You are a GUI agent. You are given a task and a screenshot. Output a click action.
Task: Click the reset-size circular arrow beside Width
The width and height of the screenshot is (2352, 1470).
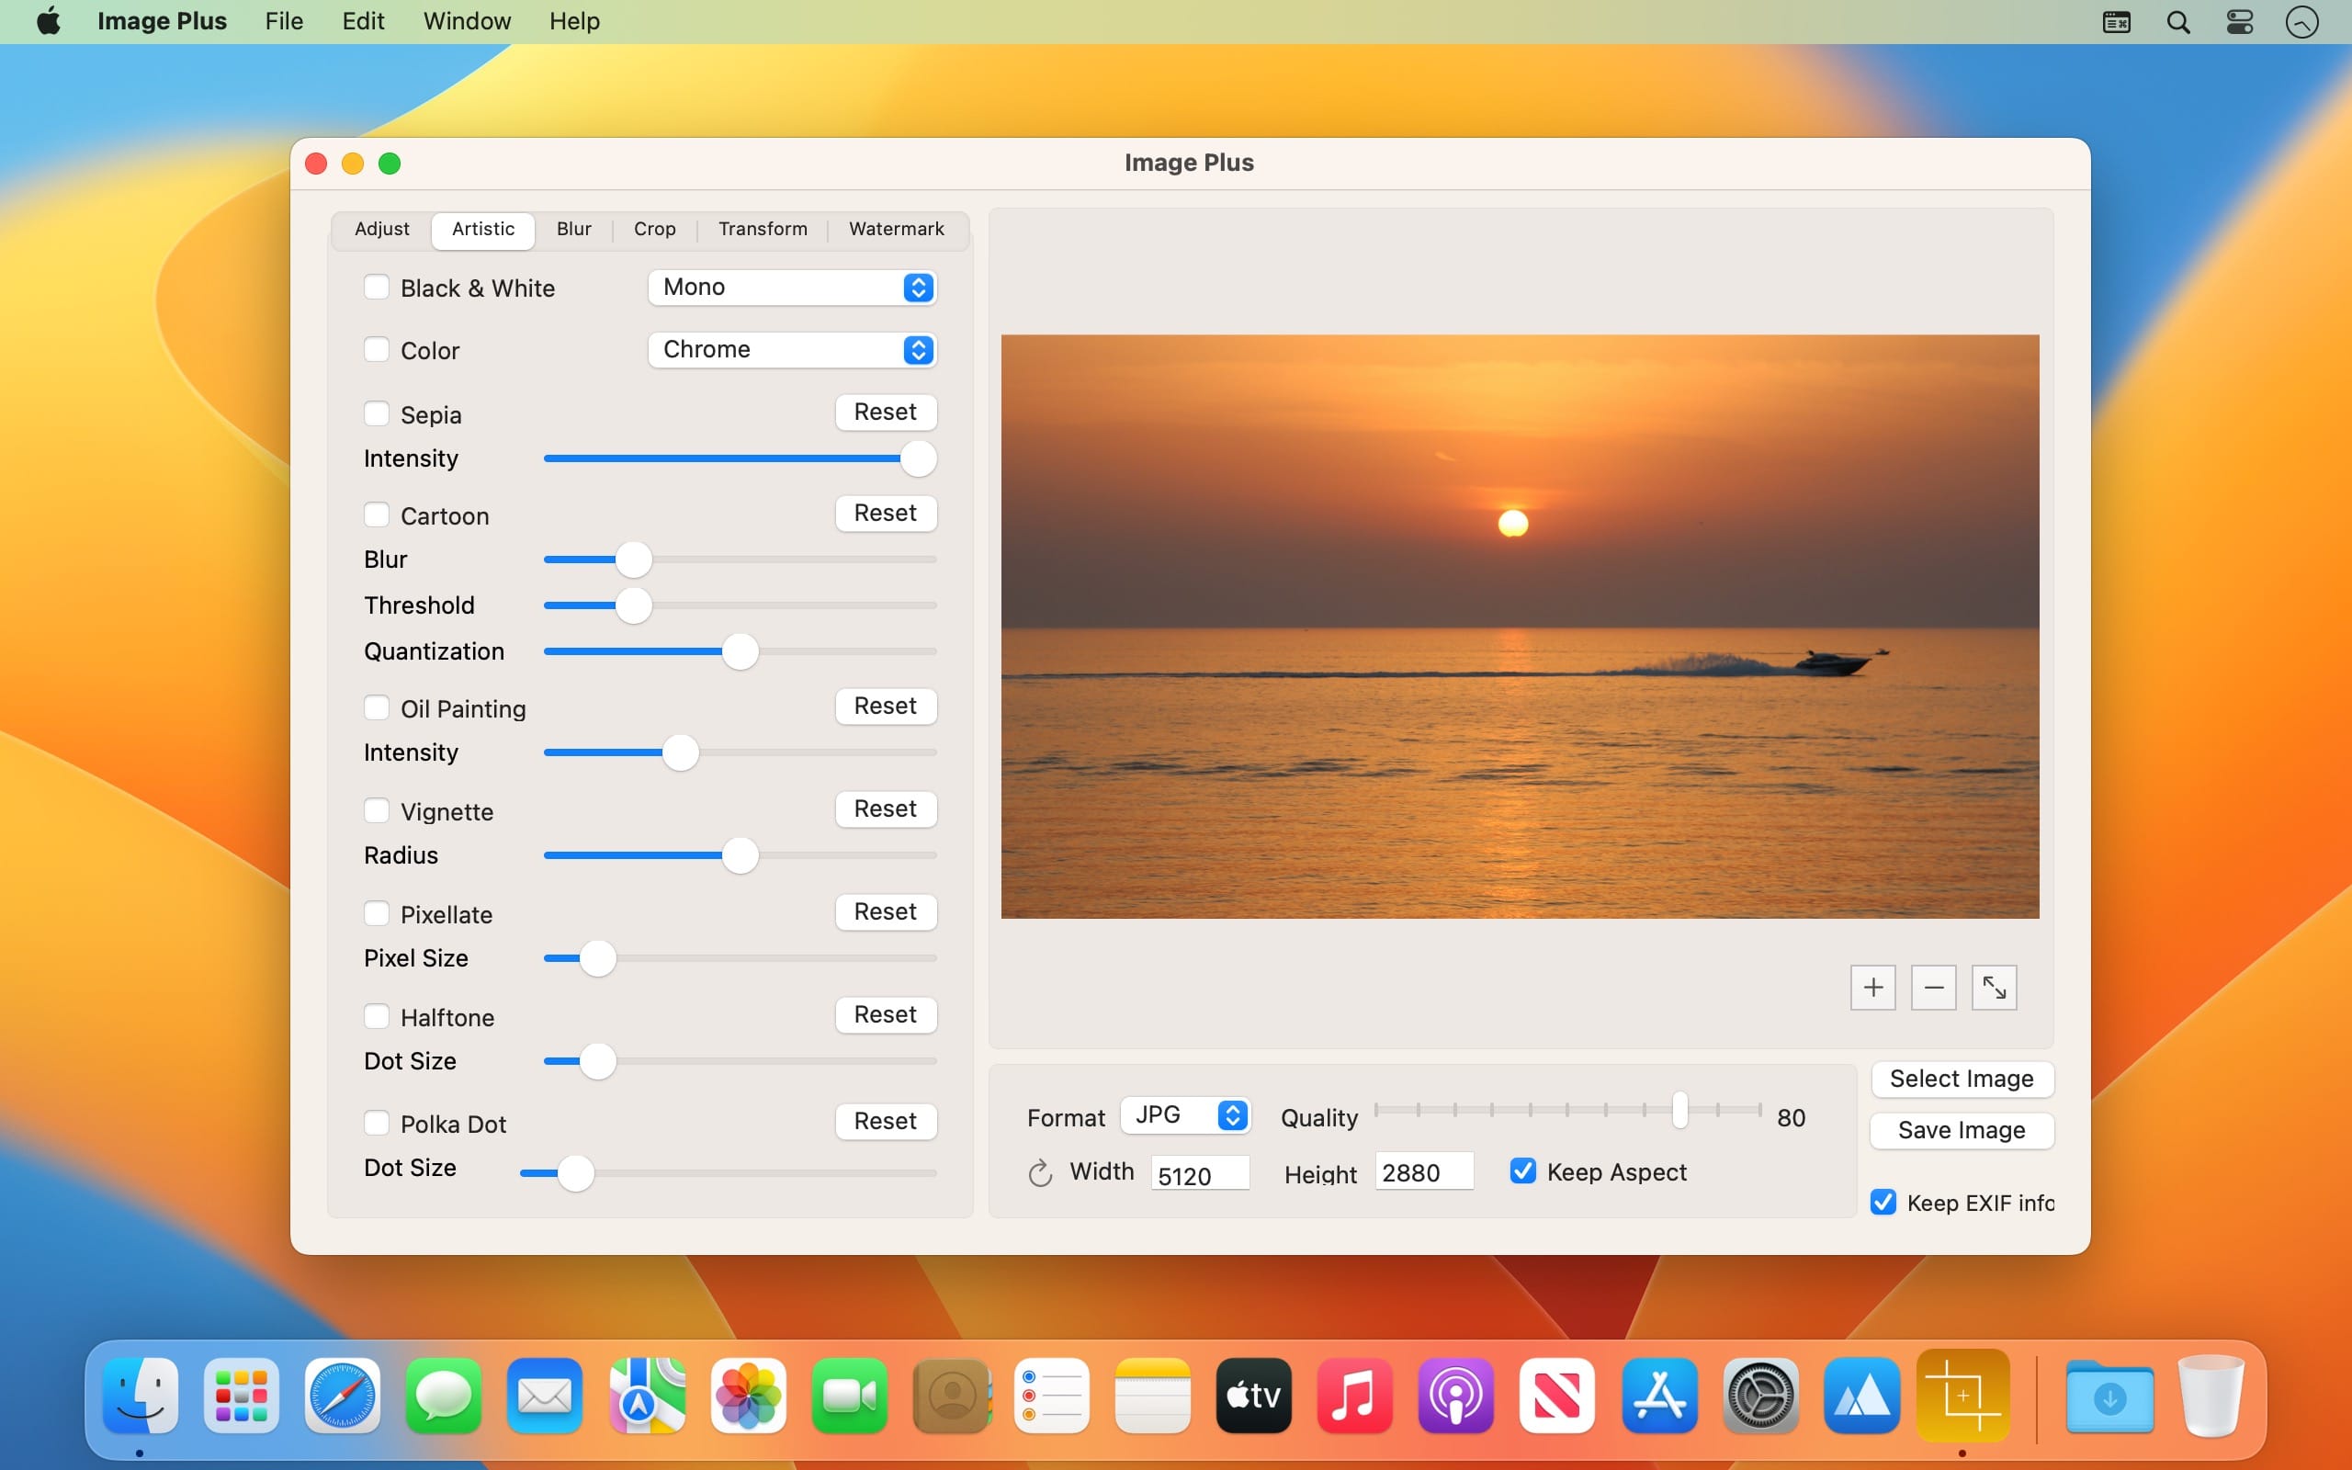pos(1040,1173)
